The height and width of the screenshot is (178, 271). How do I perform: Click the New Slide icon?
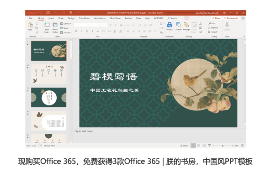(x=47, y=25)
